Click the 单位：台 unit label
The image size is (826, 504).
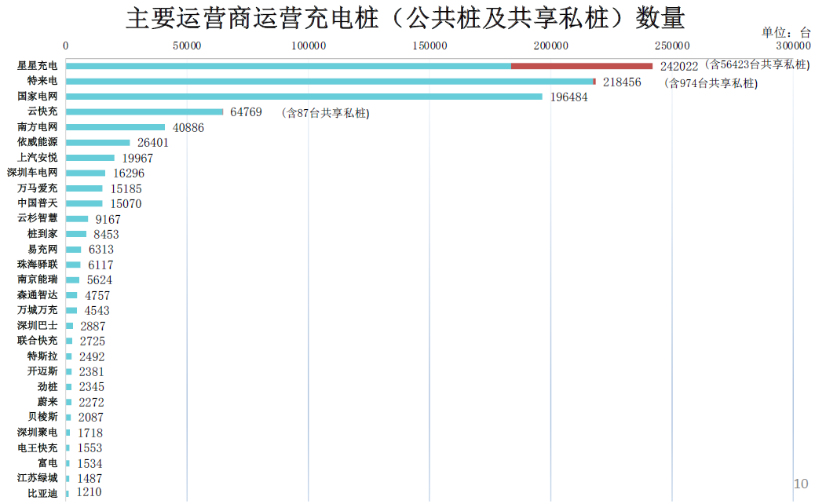tap(786, 32)
